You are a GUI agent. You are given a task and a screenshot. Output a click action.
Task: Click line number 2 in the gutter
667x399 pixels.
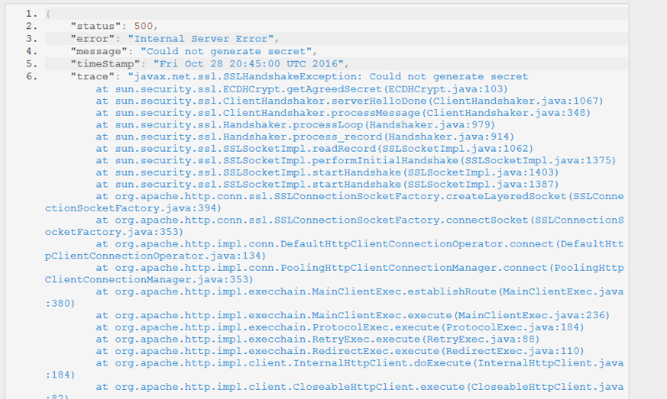pos(32,27)
